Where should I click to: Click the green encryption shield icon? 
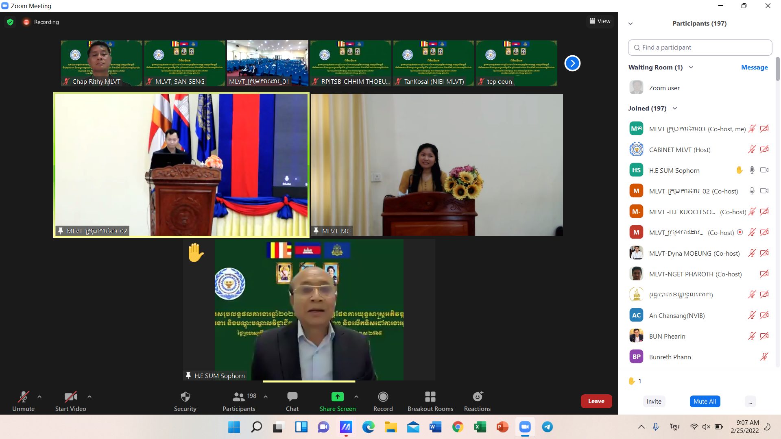click(10, 22)
